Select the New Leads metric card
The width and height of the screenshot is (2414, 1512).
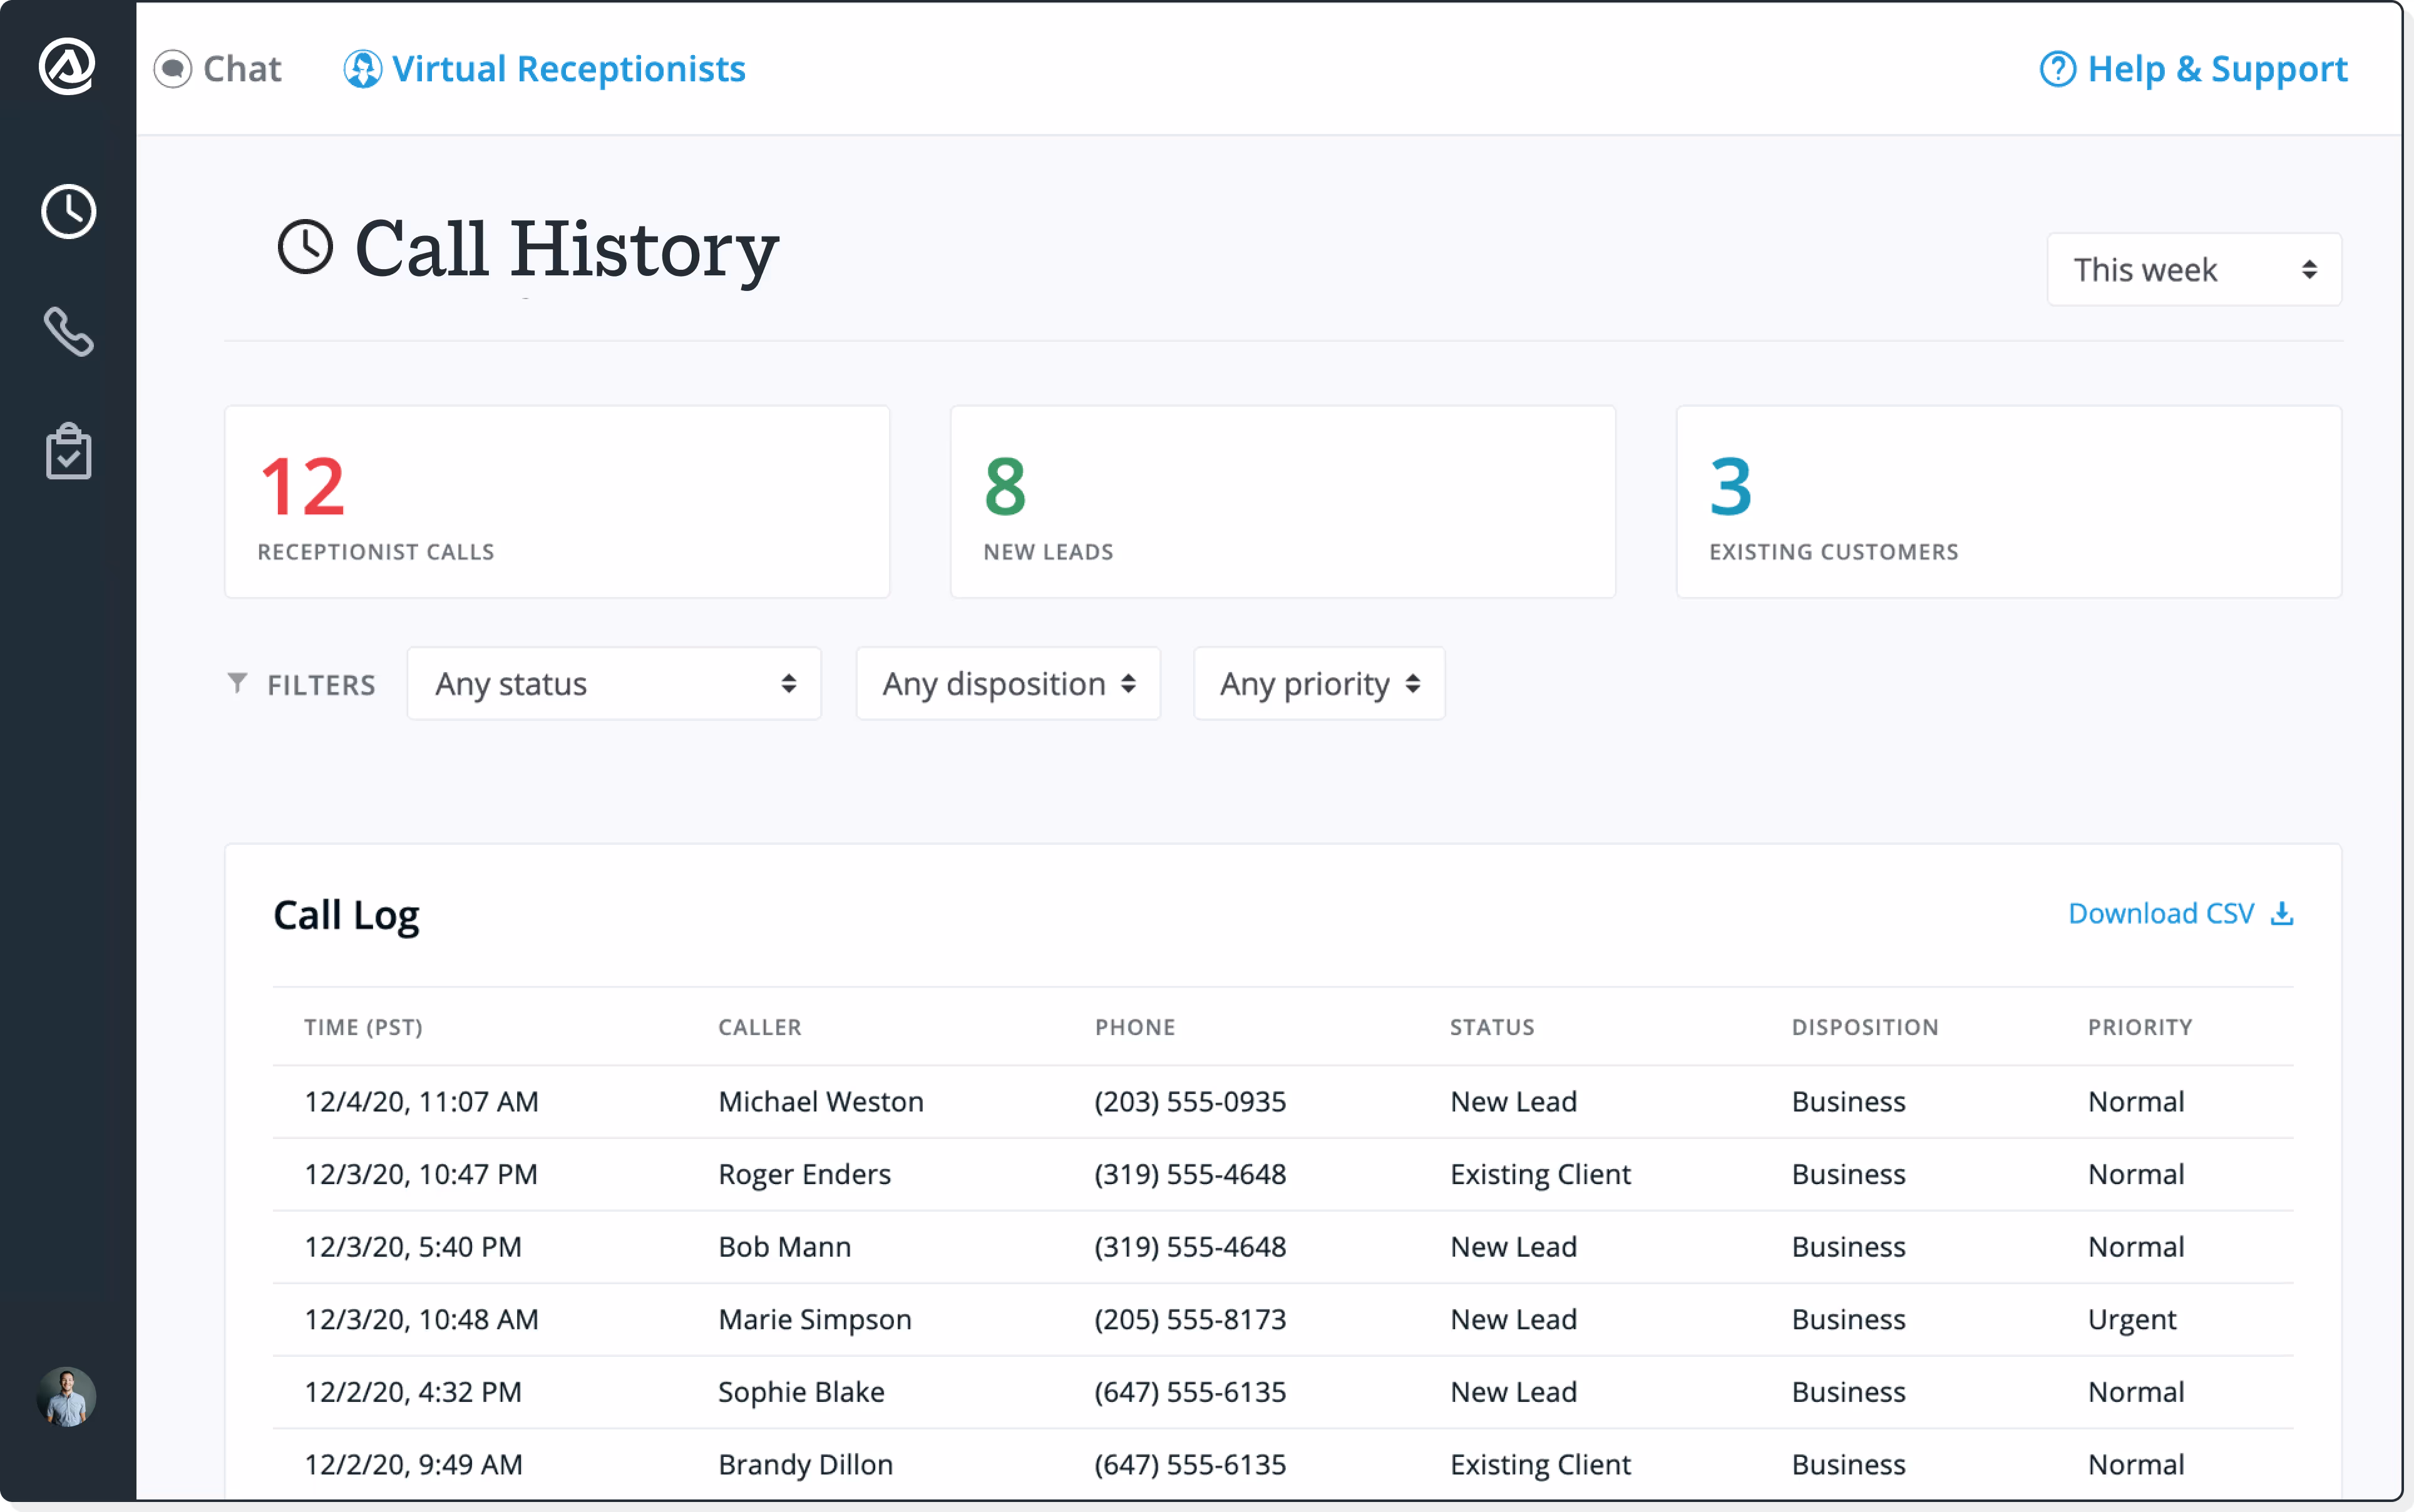click(x=1283, y=501)
